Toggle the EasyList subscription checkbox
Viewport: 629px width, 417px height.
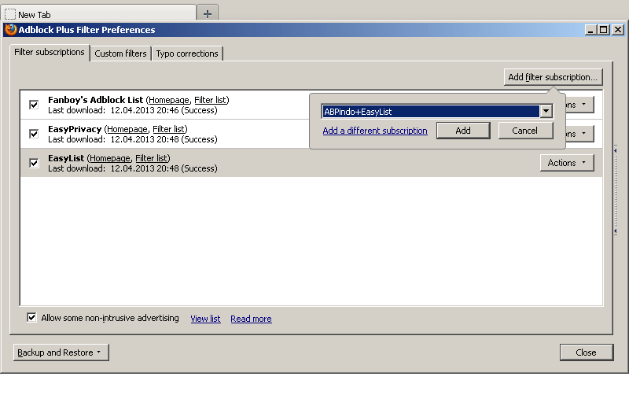pos(34,163)
